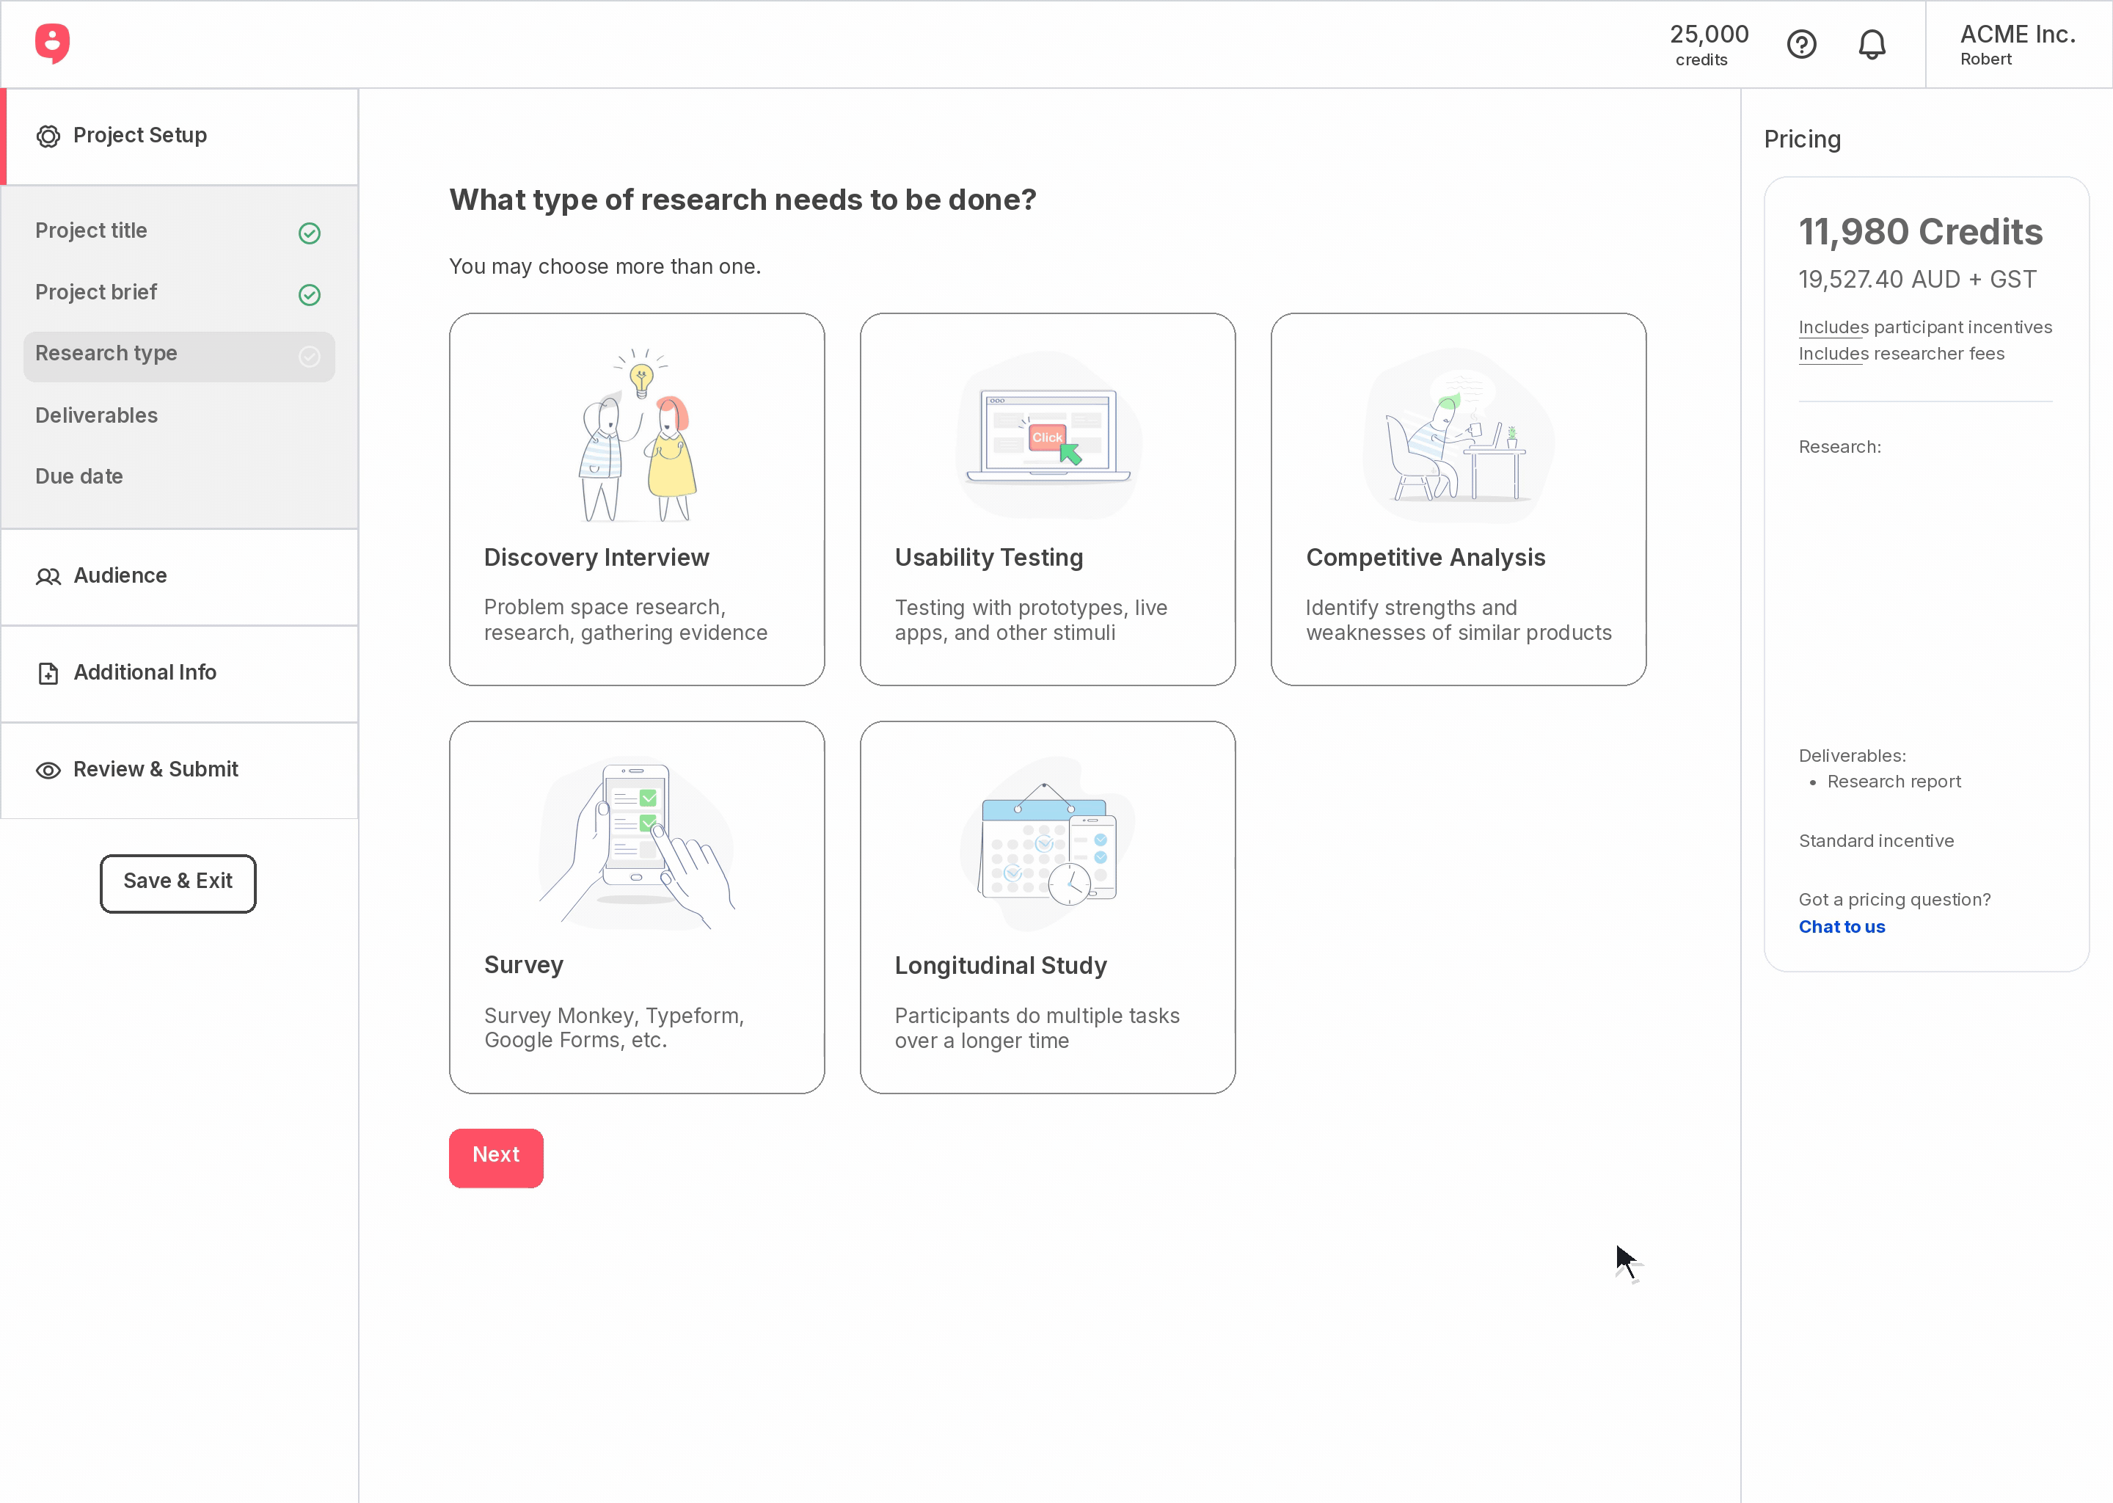Select the Usability Testing research type
The height and width of the screenshot is (1503, 2113).
coord(1048,499)
